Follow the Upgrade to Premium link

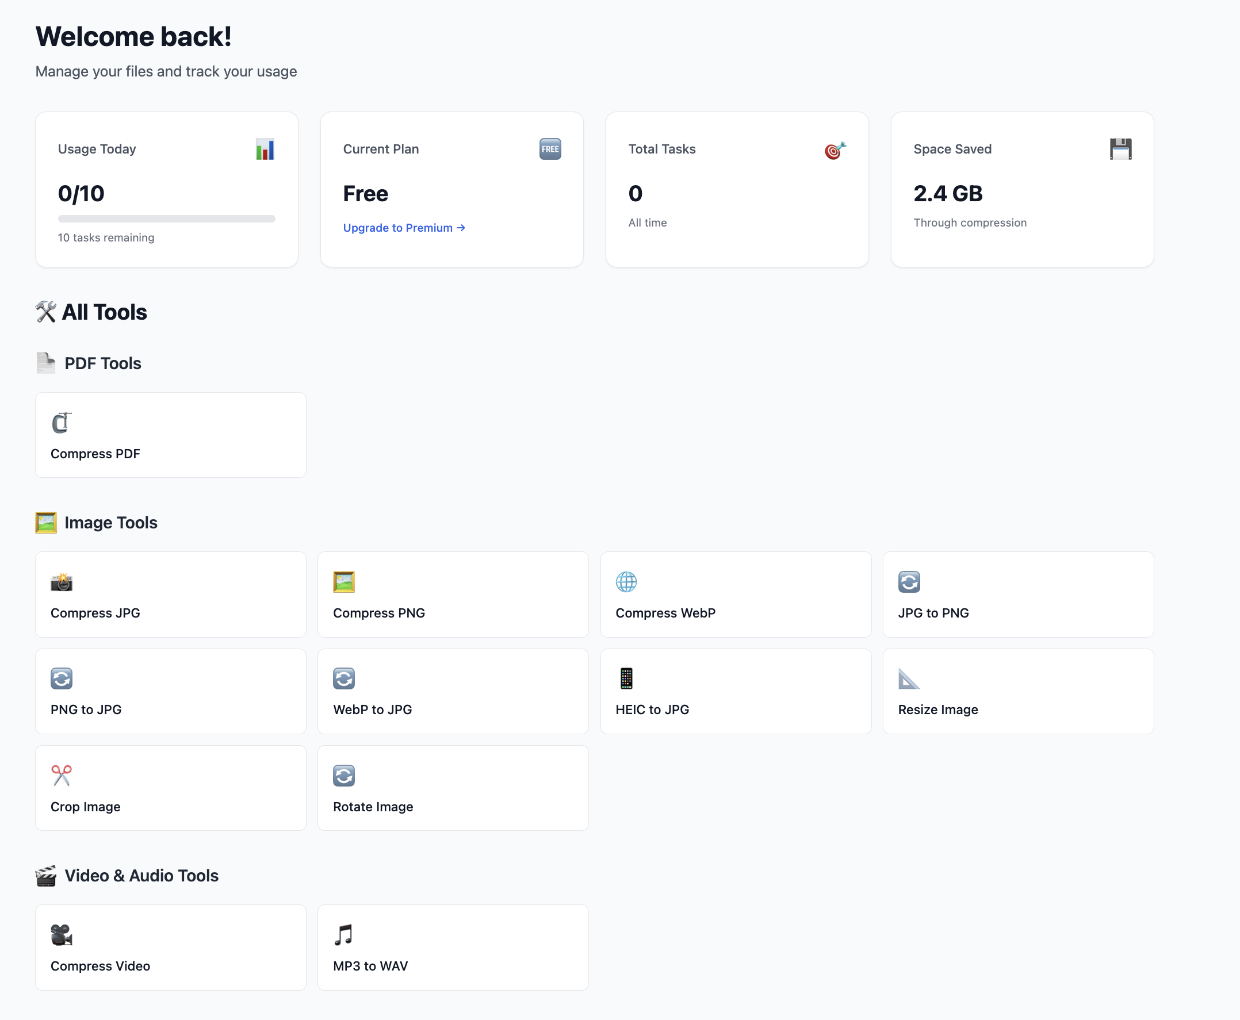[404, 227]
